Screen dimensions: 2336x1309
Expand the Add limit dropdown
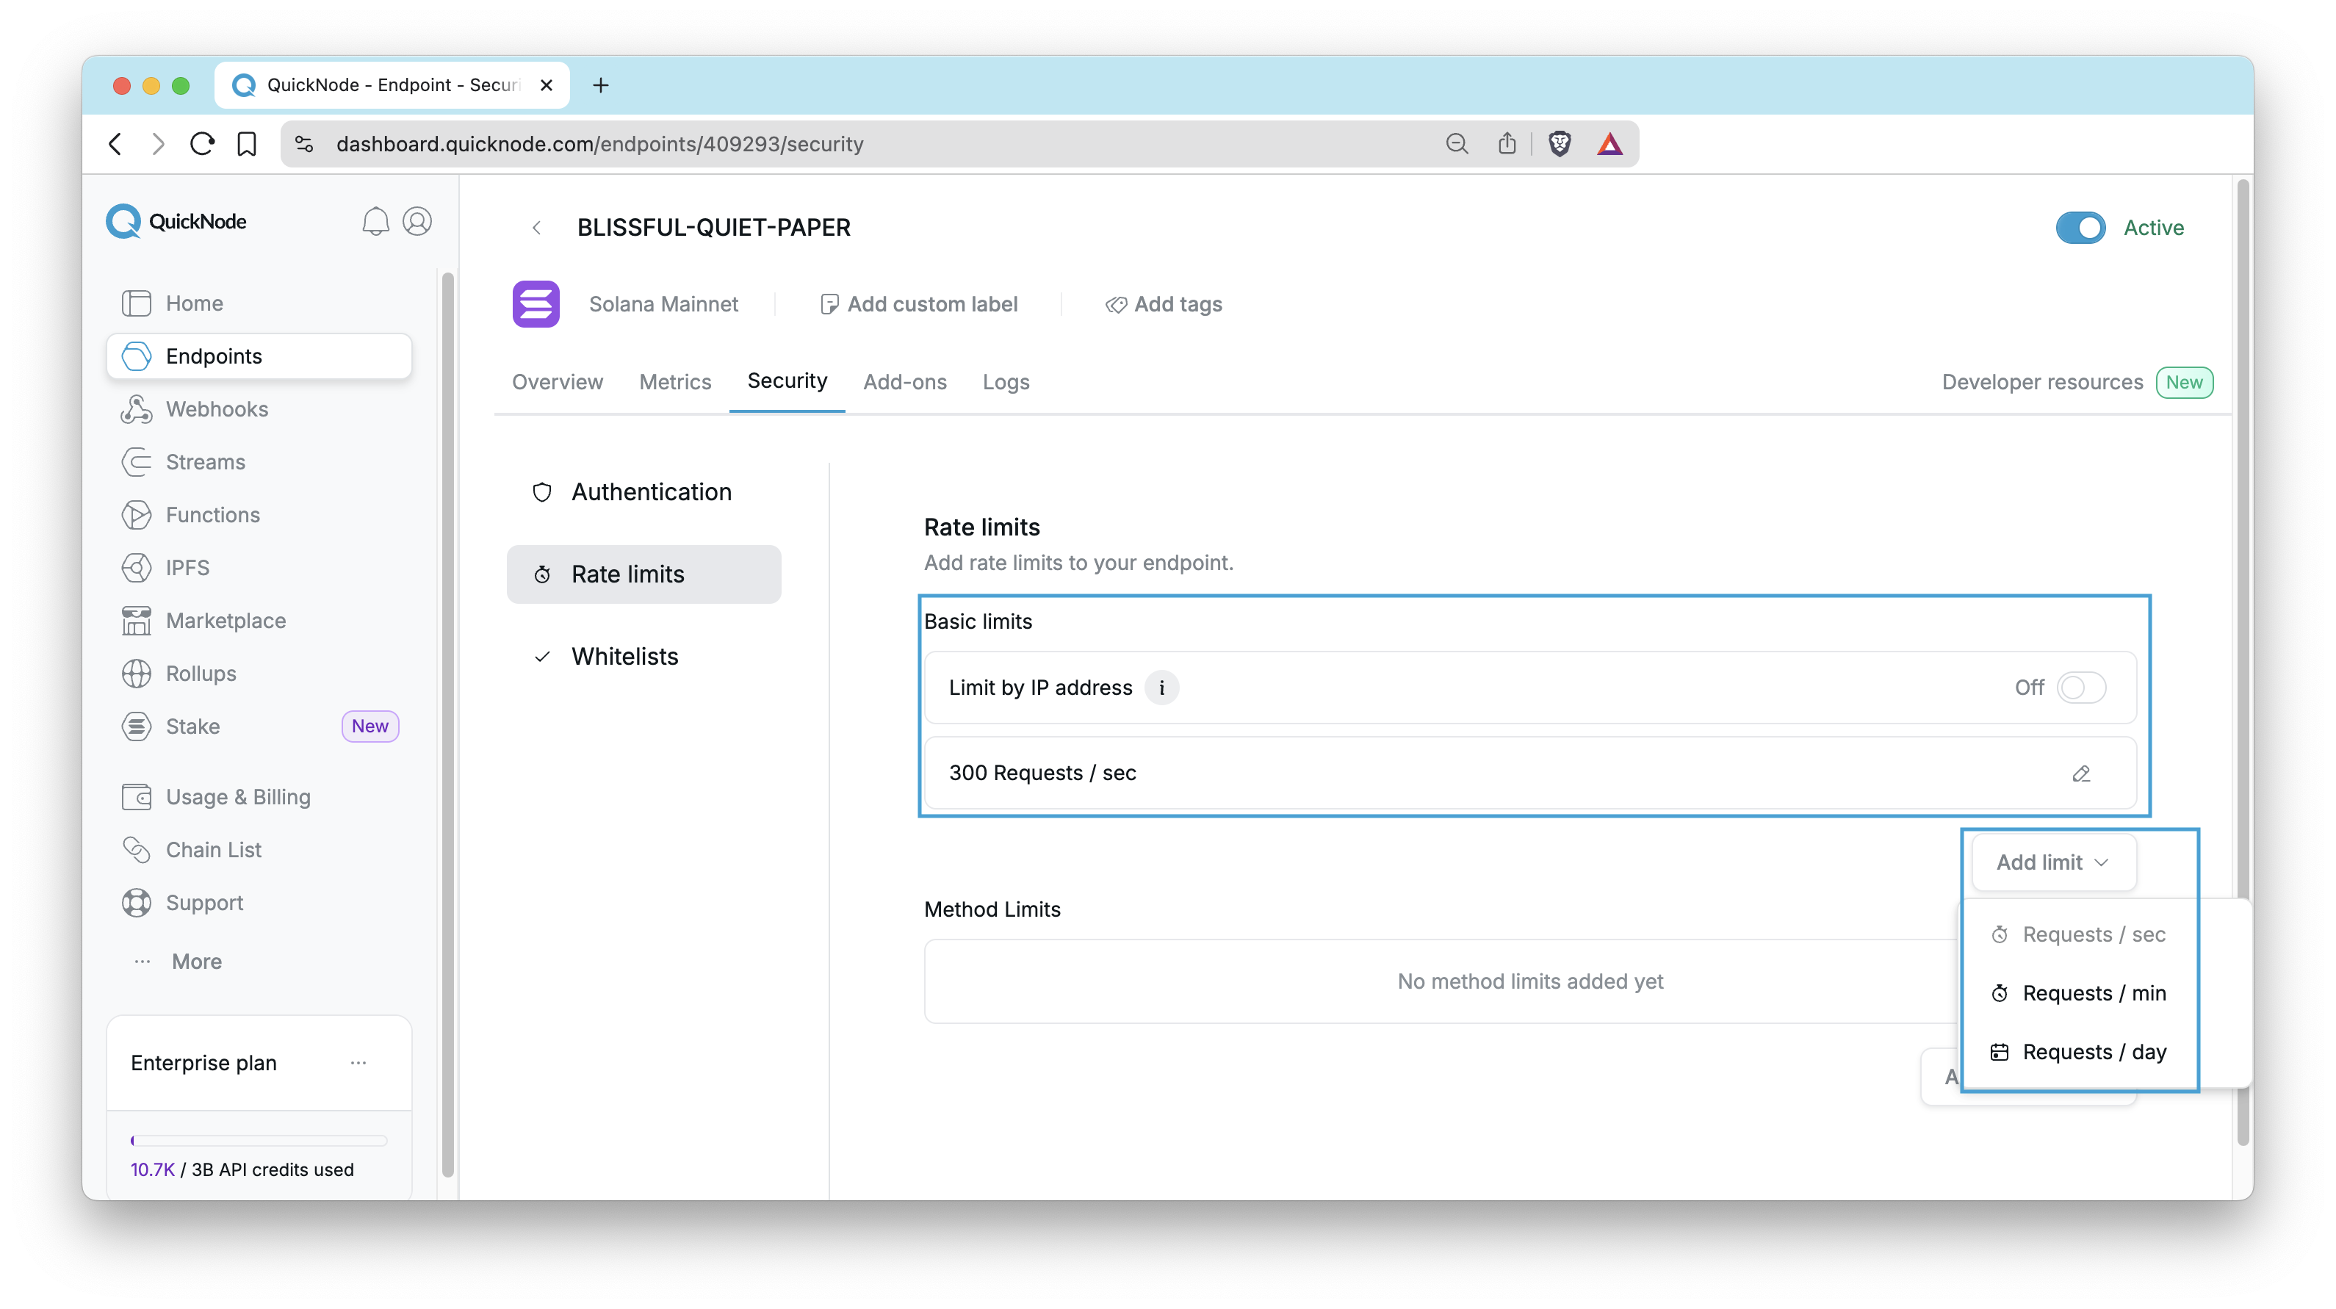click(x=2053, y=862)
